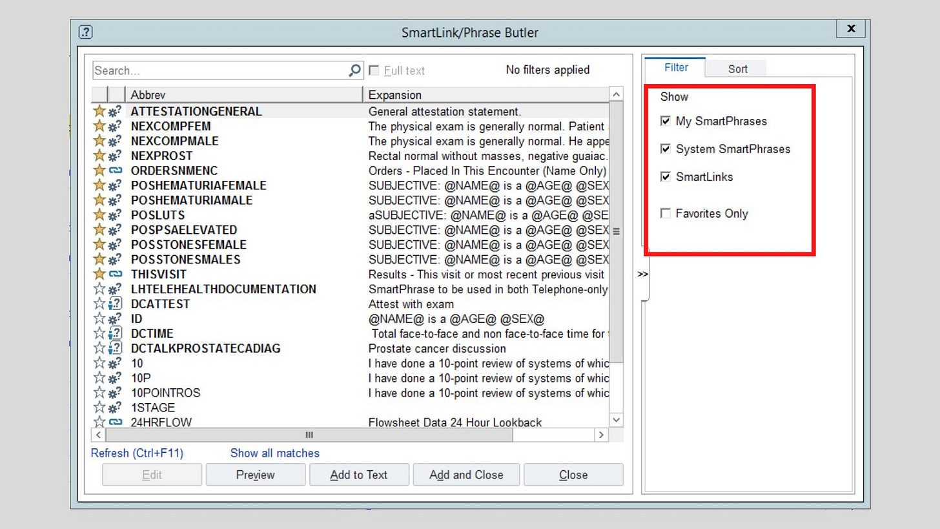
Task: Toggle favorite star for NEXCOMPMALE
Action: [99, 141]
